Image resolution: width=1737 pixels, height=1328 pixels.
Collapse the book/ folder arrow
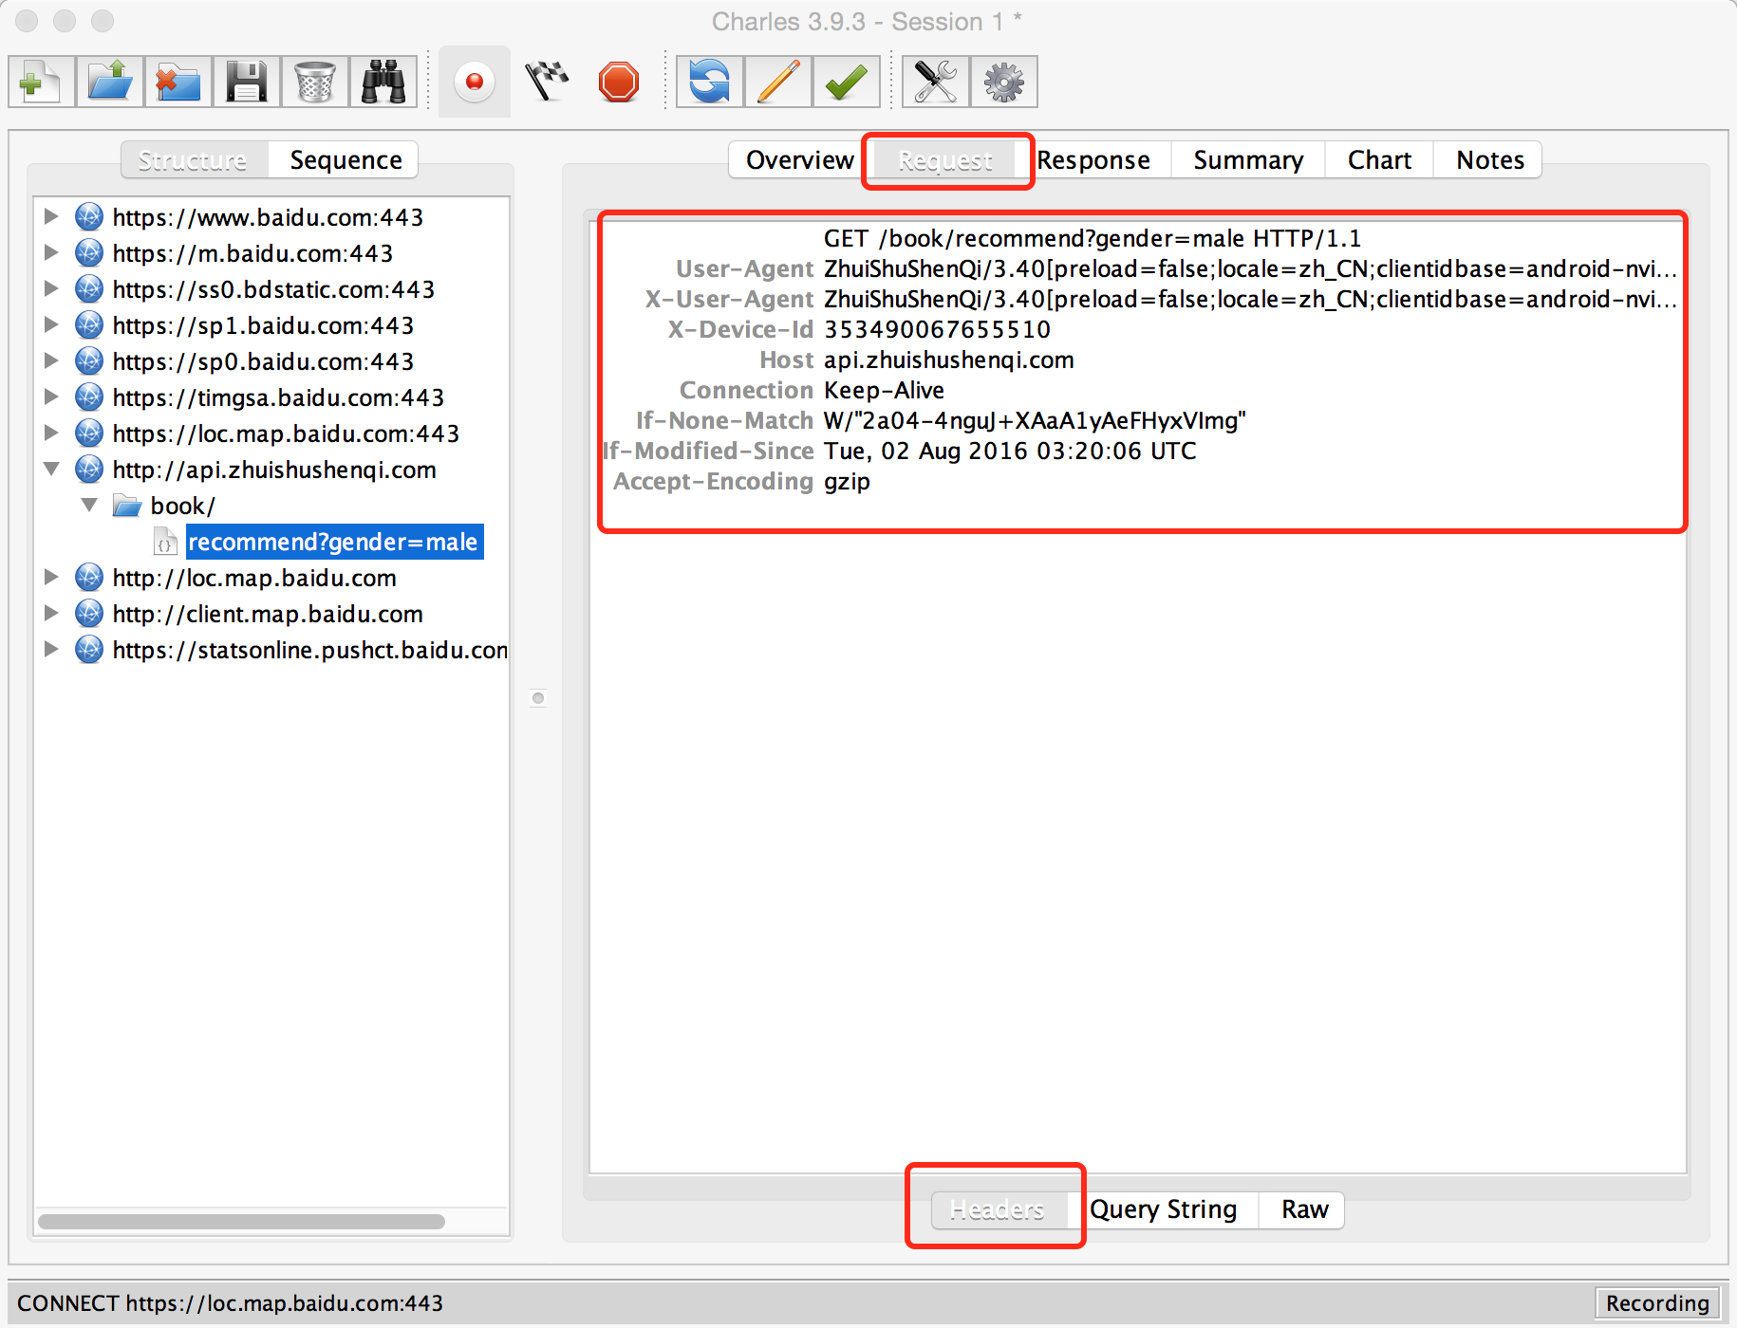pyautogui.click(x=89, y=506)
